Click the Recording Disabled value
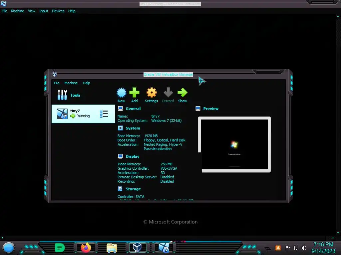The width and height of the screenshot is (341, 255). coord(167,181)
